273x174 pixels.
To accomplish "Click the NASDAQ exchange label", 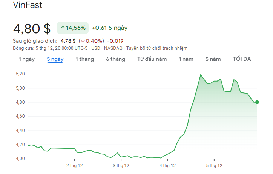I will (113, 48).
